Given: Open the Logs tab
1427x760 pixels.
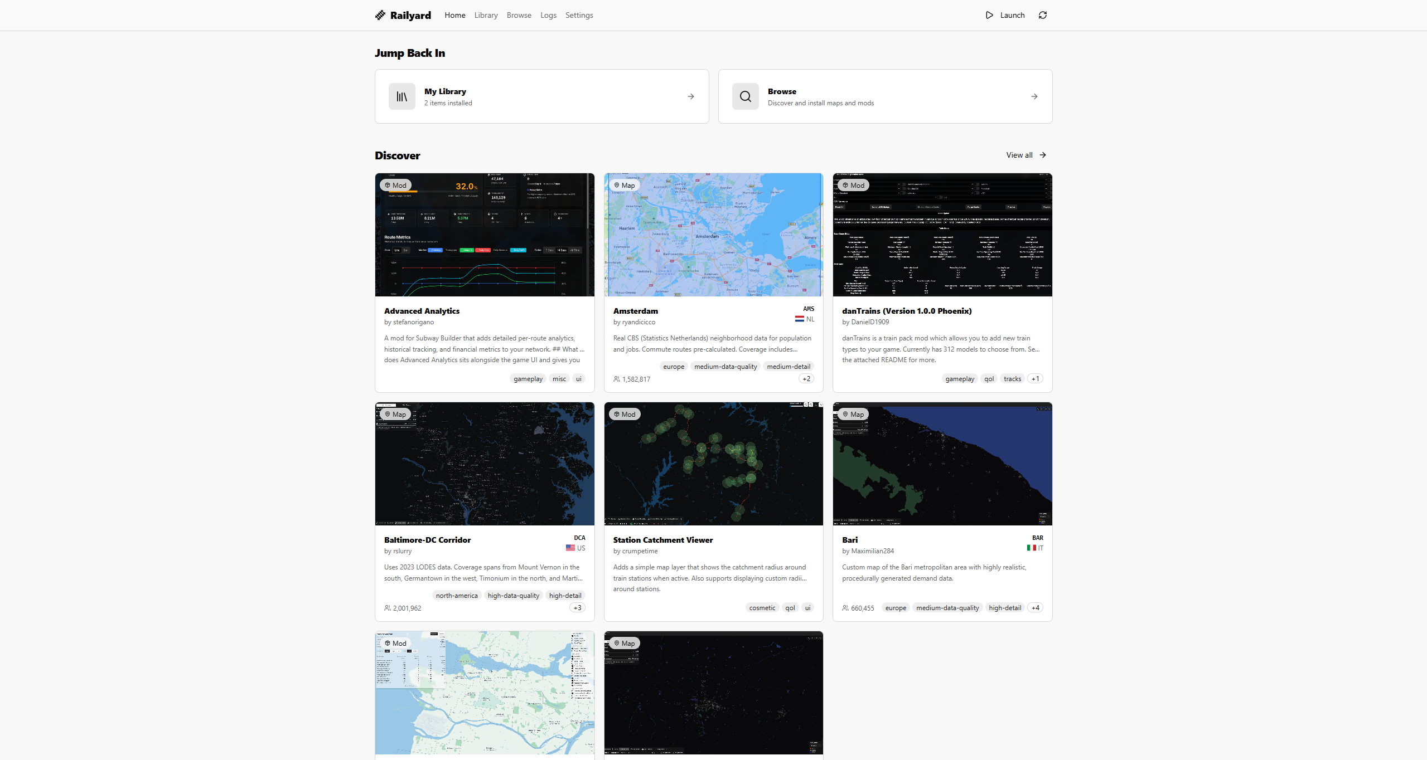Looking at the screenshot, I should (548, 15).
